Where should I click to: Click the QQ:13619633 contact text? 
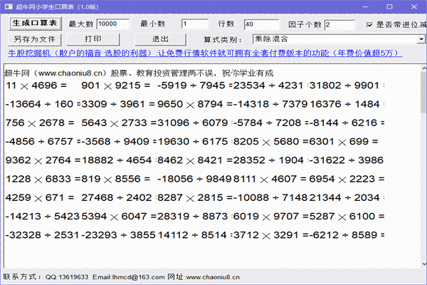pyautogui.click(x=67, y=277)
